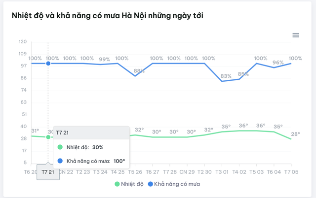Select the T3 24 x-axis label

click(x=100, y=172)
